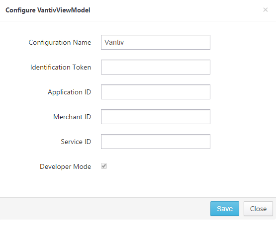Click the Configuration Name label
276x229 pixels.
tap(60, 43)
